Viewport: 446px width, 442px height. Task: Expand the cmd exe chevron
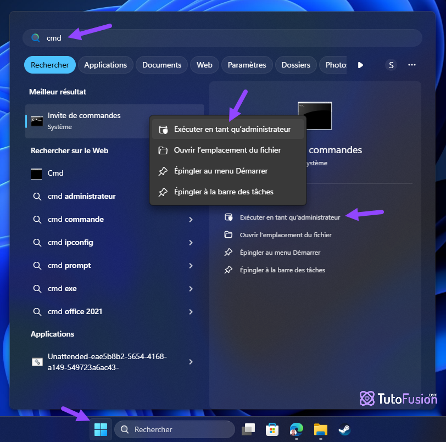(x=191, y=289)
